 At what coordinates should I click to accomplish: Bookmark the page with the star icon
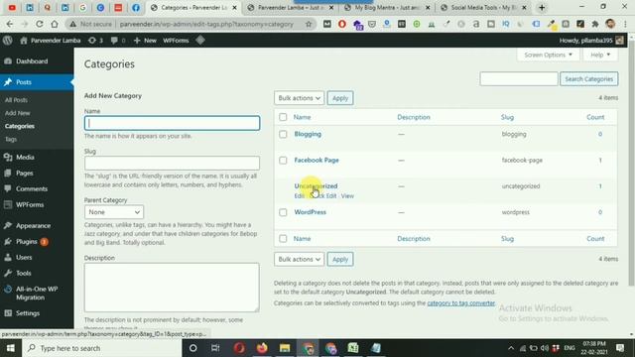pyautogui.click(x=309, y=24)
